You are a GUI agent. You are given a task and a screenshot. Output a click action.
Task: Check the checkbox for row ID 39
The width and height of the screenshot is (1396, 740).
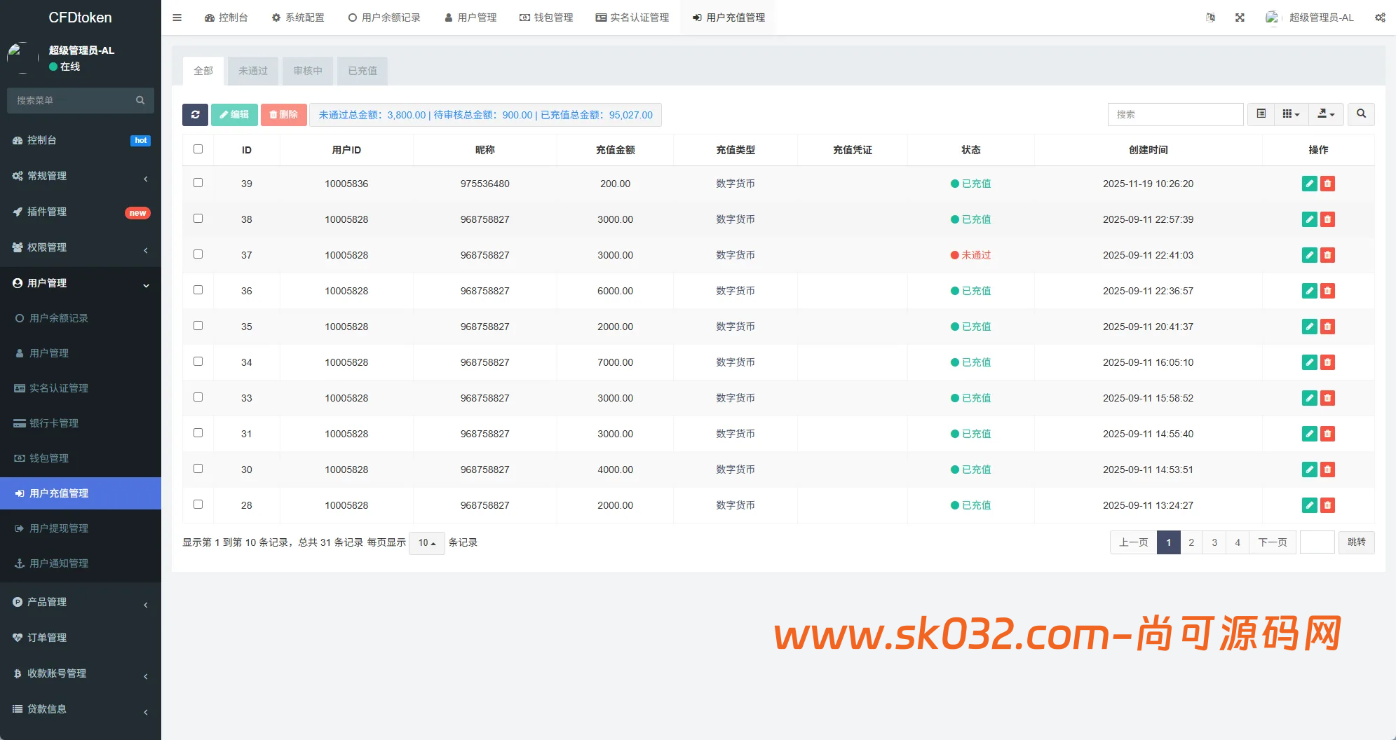coord(198,183)
